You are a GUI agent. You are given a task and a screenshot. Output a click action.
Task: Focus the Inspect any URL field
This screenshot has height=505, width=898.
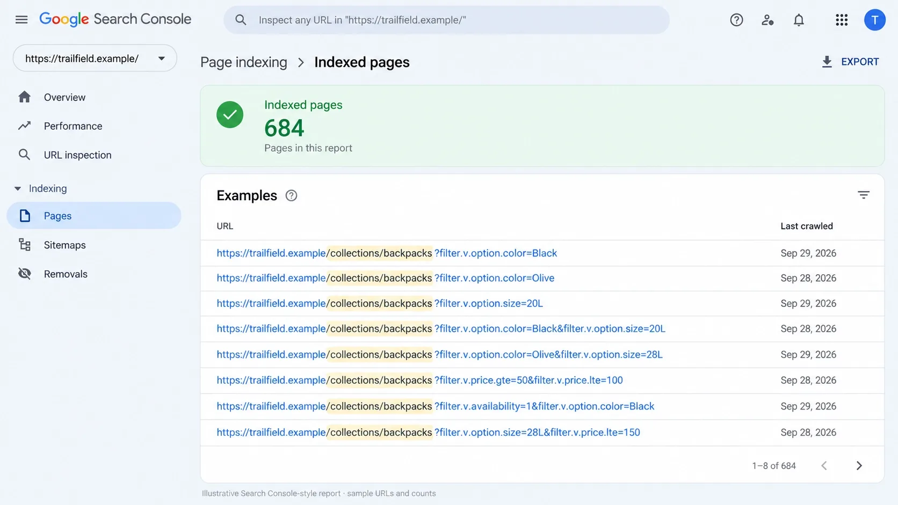[446, 20]
